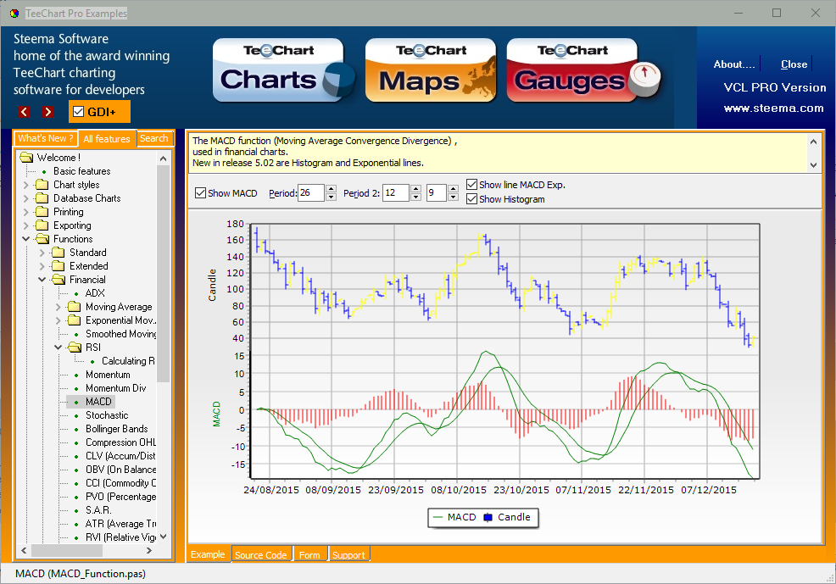
Task: Click the TeeChart Charts banner button
Action: click(x=282, y=70)
